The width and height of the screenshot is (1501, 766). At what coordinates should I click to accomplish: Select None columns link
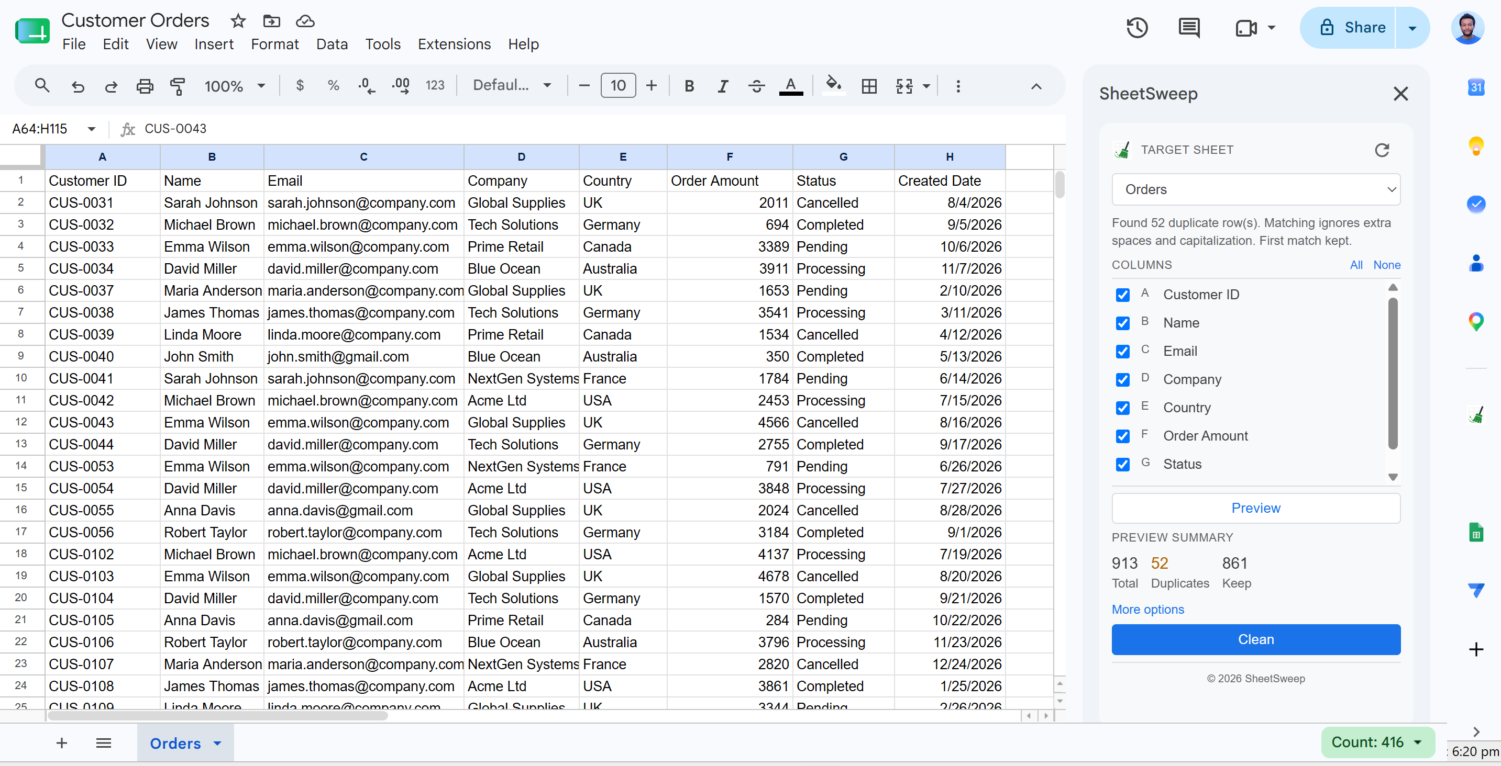pos(1386,265)
